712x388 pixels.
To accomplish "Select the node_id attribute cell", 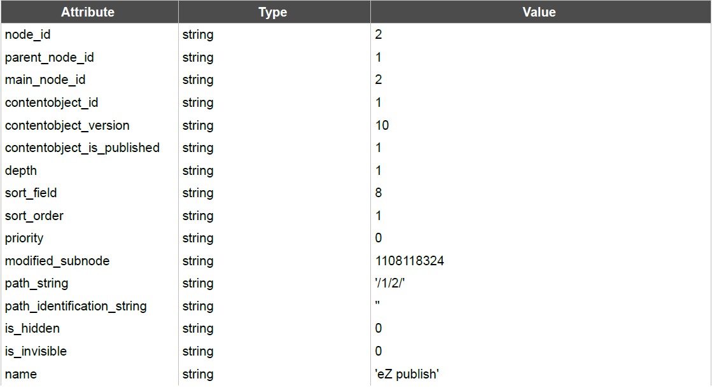I will tap(89, 34).
